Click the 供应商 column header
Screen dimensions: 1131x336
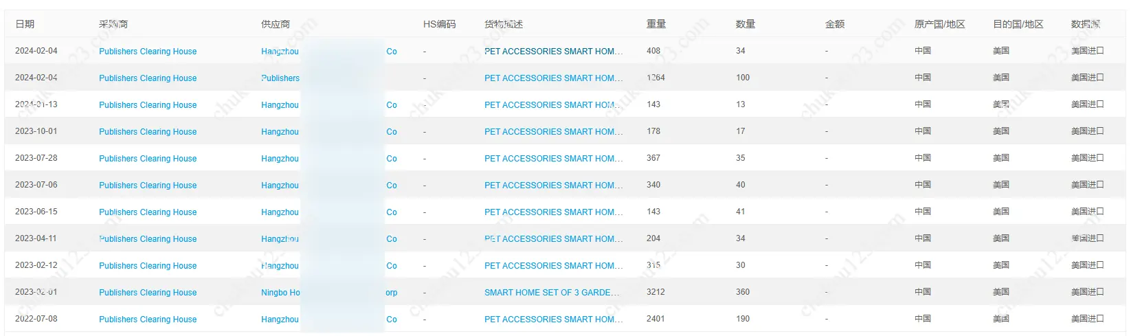[275, 24]
